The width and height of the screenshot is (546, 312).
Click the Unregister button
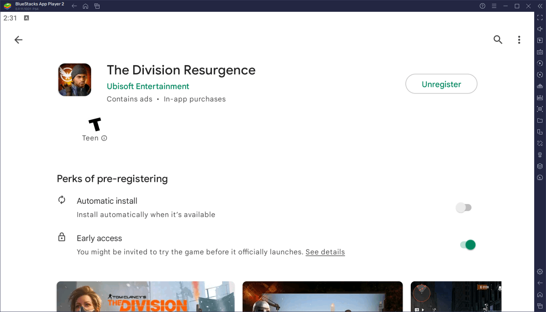[441, 84]
